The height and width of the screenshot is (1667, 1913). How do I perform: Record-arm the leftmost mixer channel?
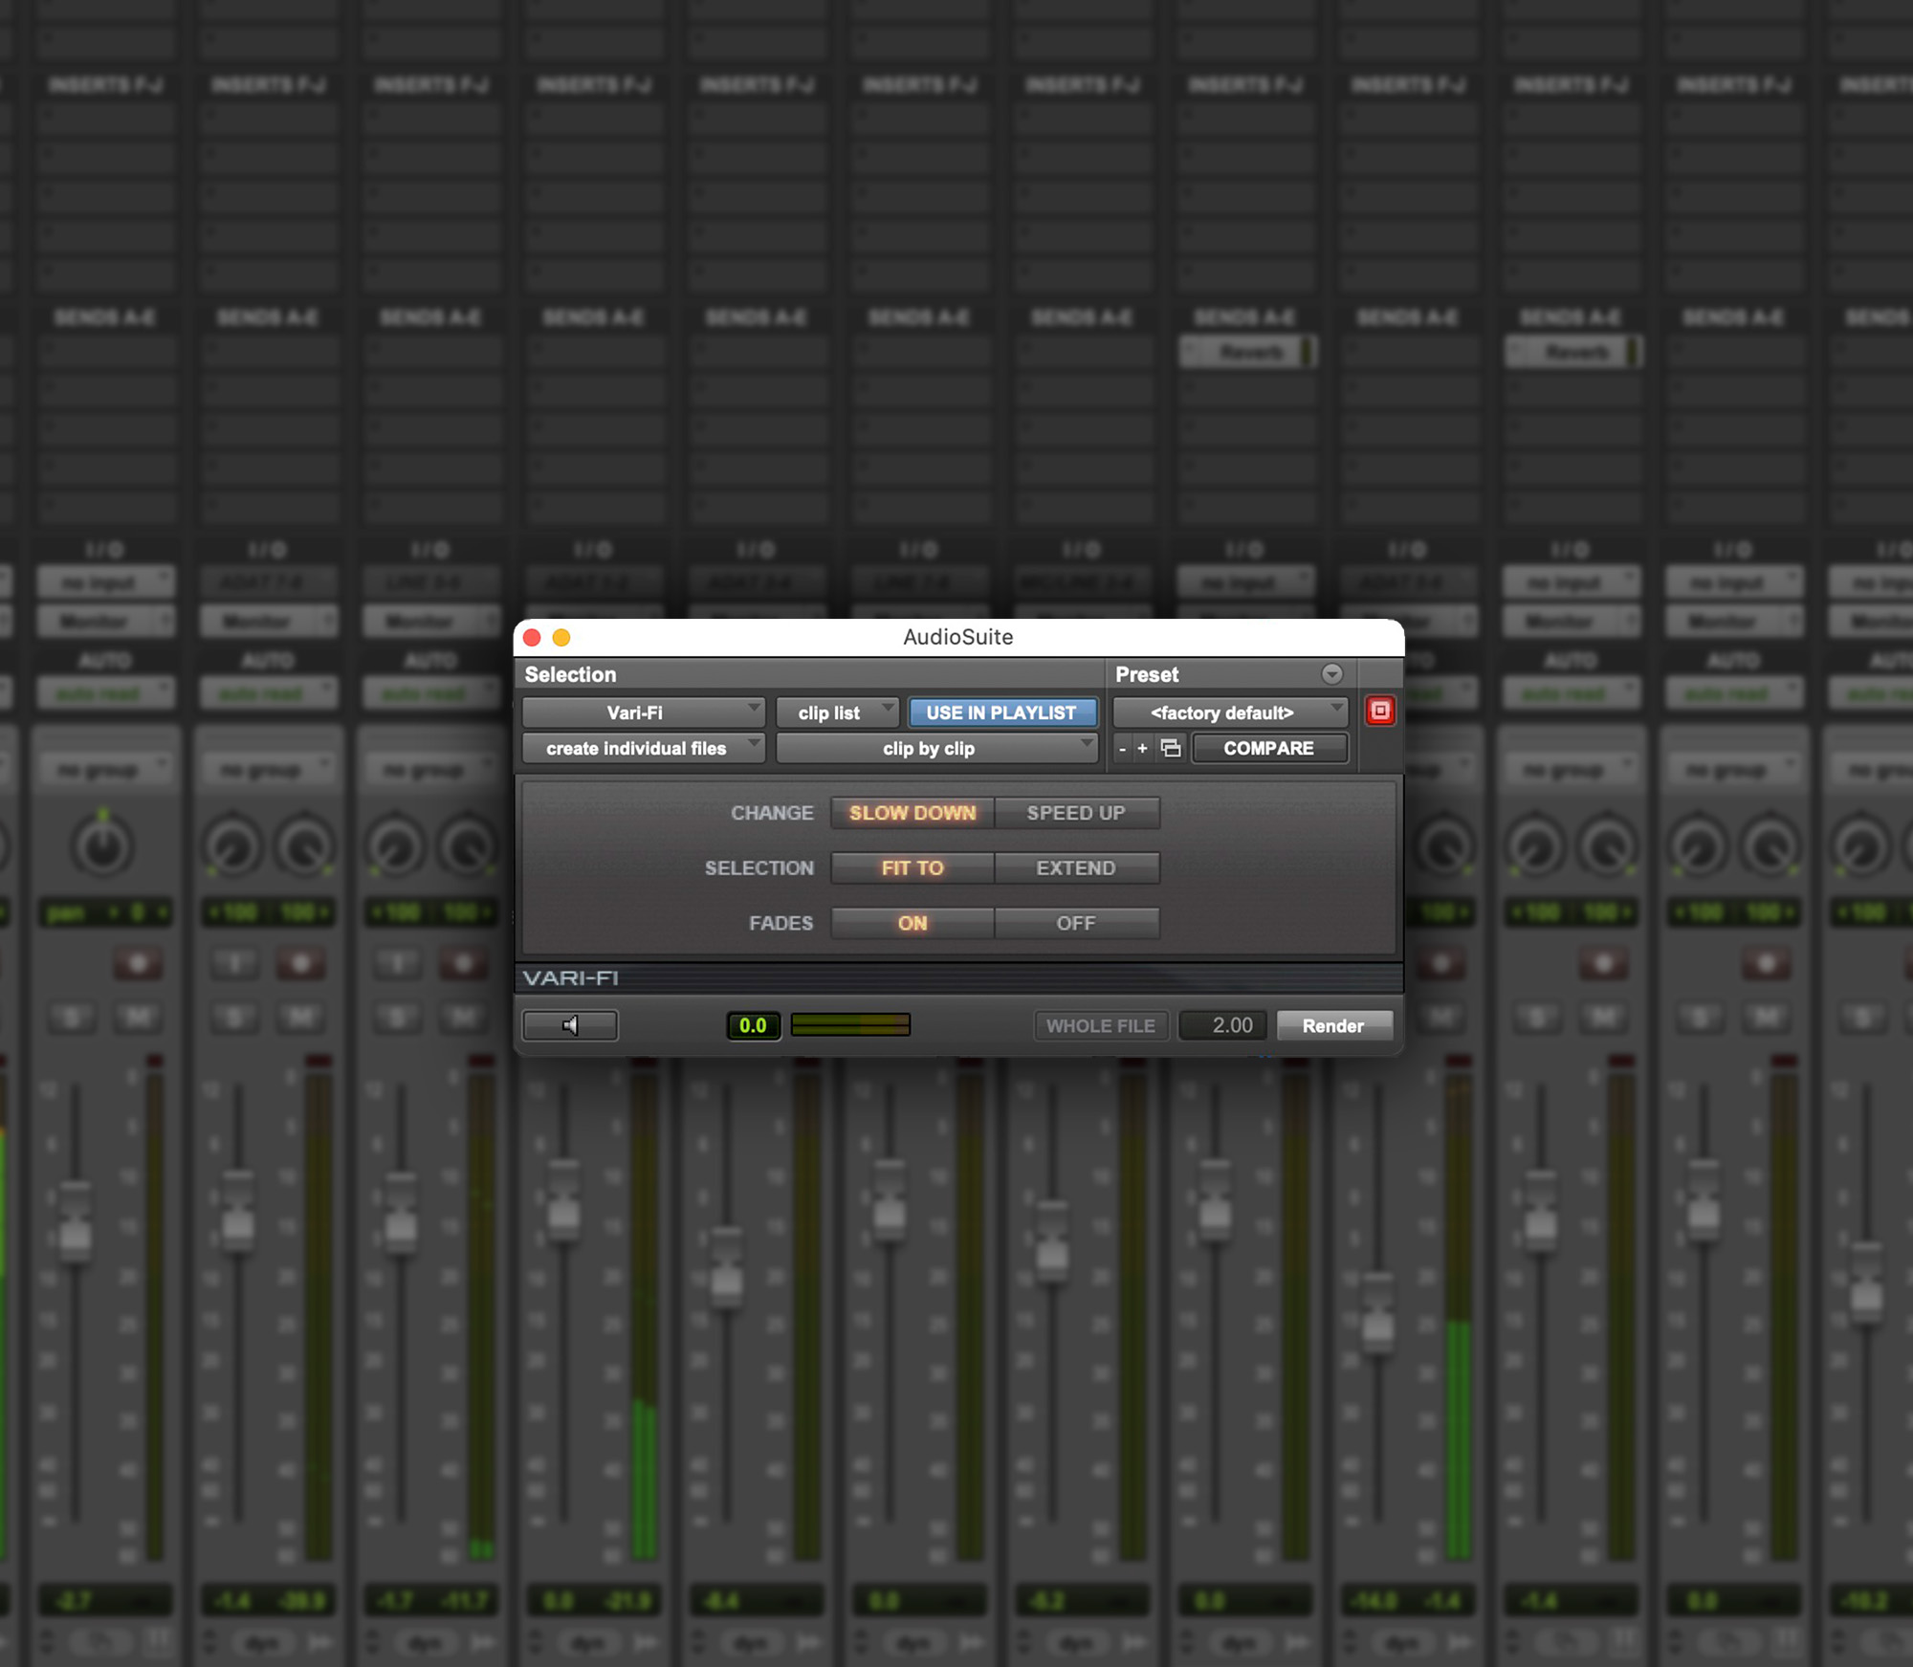click(x=138, y=963)
